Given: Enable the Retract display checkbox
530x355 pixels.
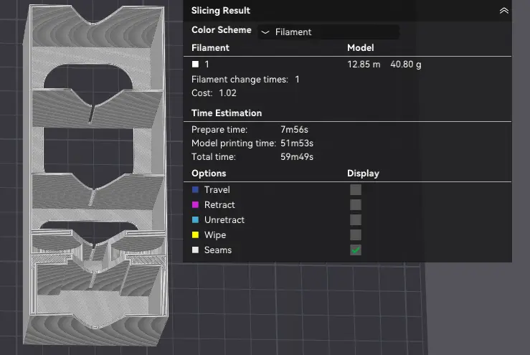Looking at the screenshot, I should point(355,204).
